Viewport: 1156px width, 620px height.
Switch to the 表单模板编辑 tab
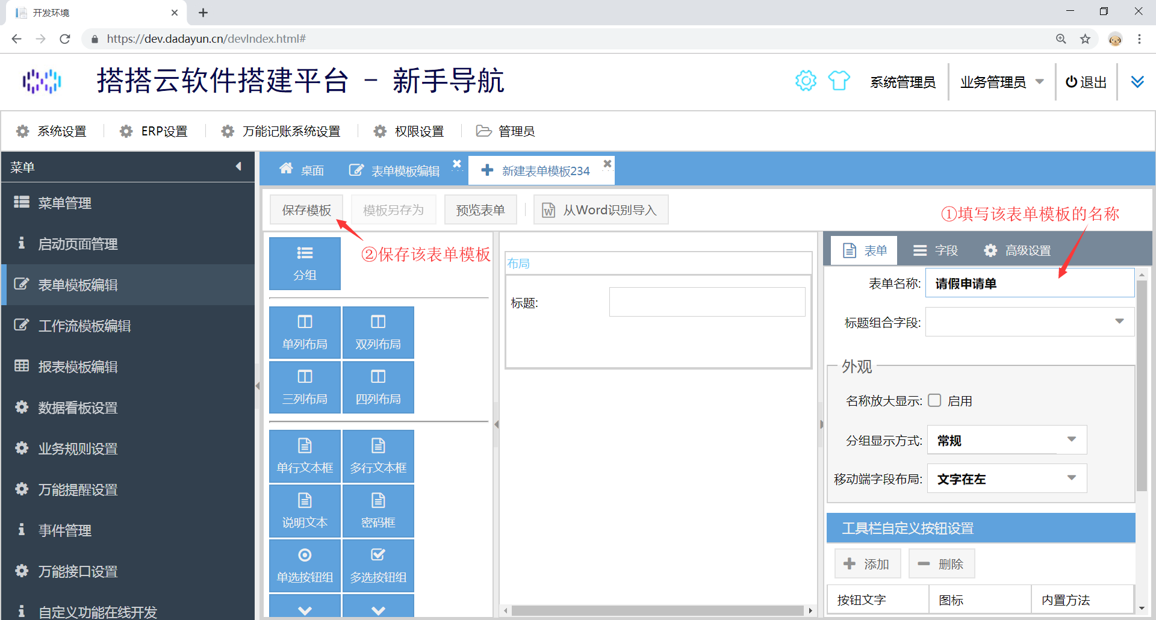click(394, 170)
